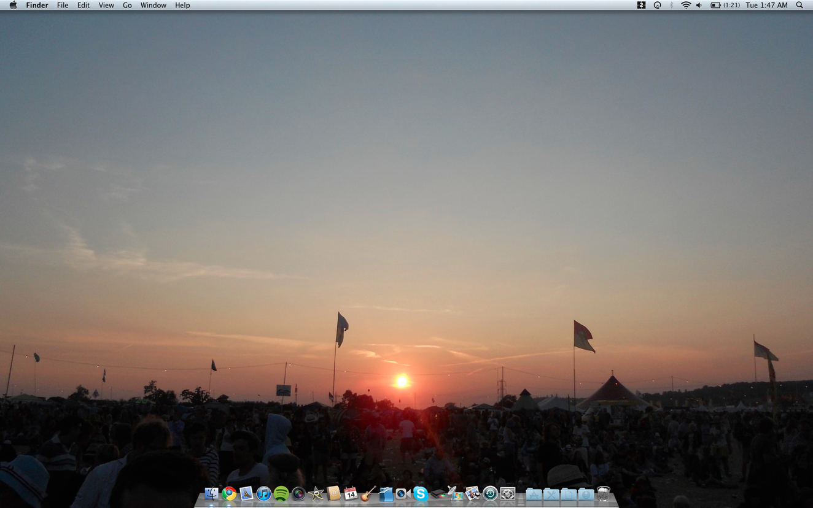Open the View menu
Viewport: 813px width, 508px height.
(106, 5)
